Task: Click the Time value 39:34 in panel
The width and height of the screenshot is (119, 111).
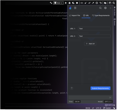Action: pyautogui.click(x=77, y=102)
